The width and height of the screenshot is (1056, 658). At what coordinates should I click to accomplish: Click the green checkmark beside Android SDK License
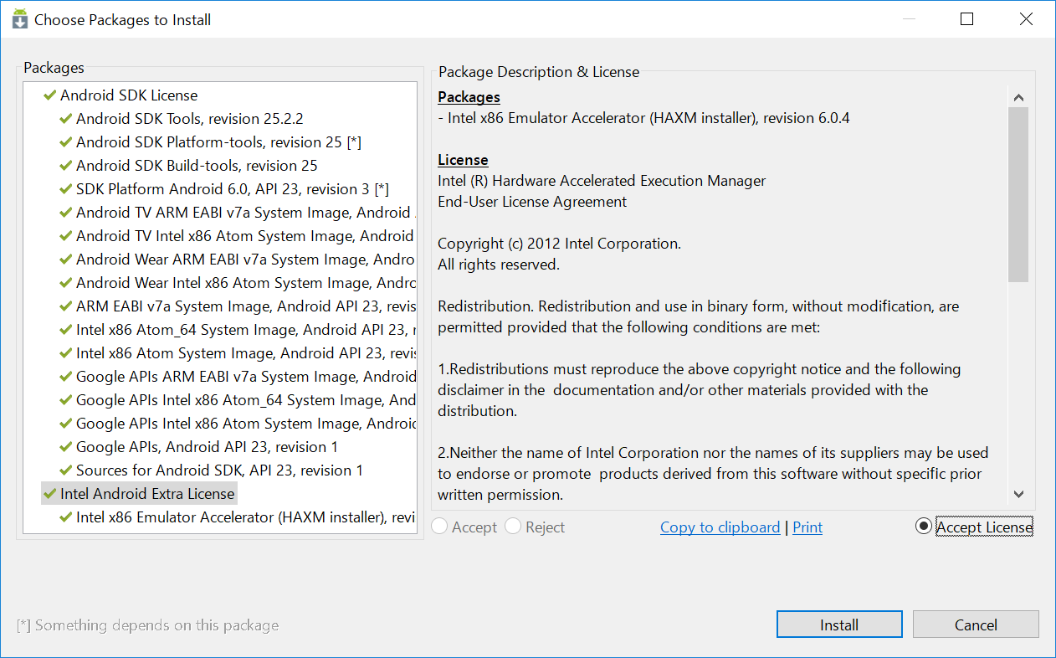(x=49, y=95)
